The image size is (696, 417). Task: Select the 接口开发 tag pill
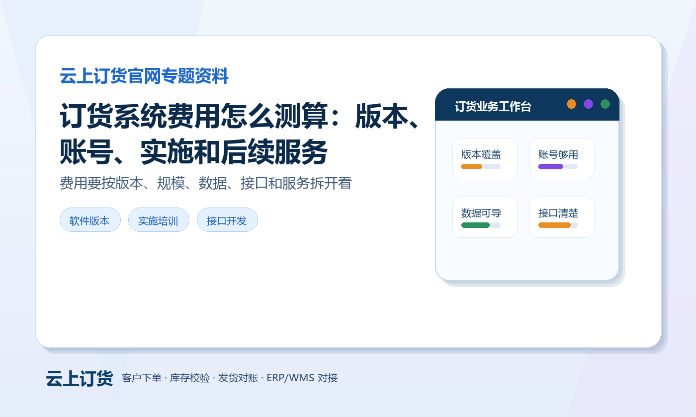(227, 220)
